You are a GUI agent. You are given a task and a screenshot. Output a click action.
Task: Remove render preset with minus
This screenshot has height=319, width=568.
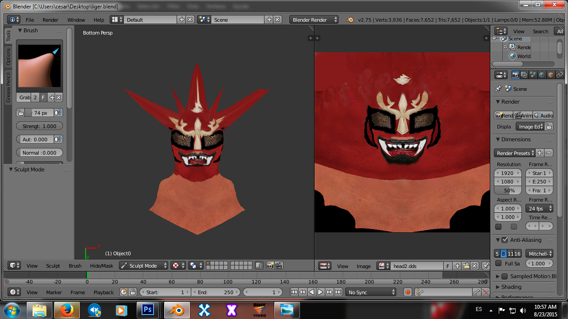pyautogui.click(x=549, y=153)
